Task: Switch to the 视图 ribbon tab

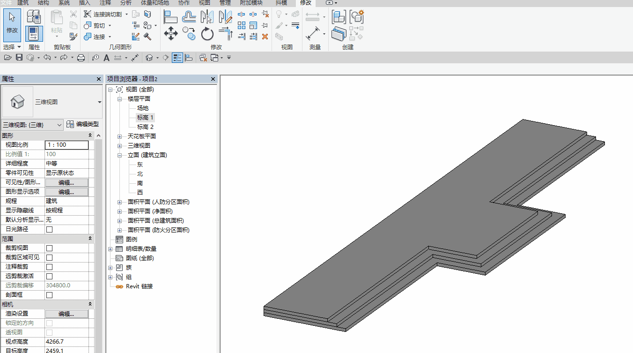Action: tap(205, 3)
